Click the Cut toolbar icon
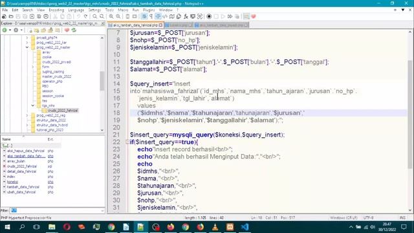Screen dimensions: 414x233 (56, 16)
